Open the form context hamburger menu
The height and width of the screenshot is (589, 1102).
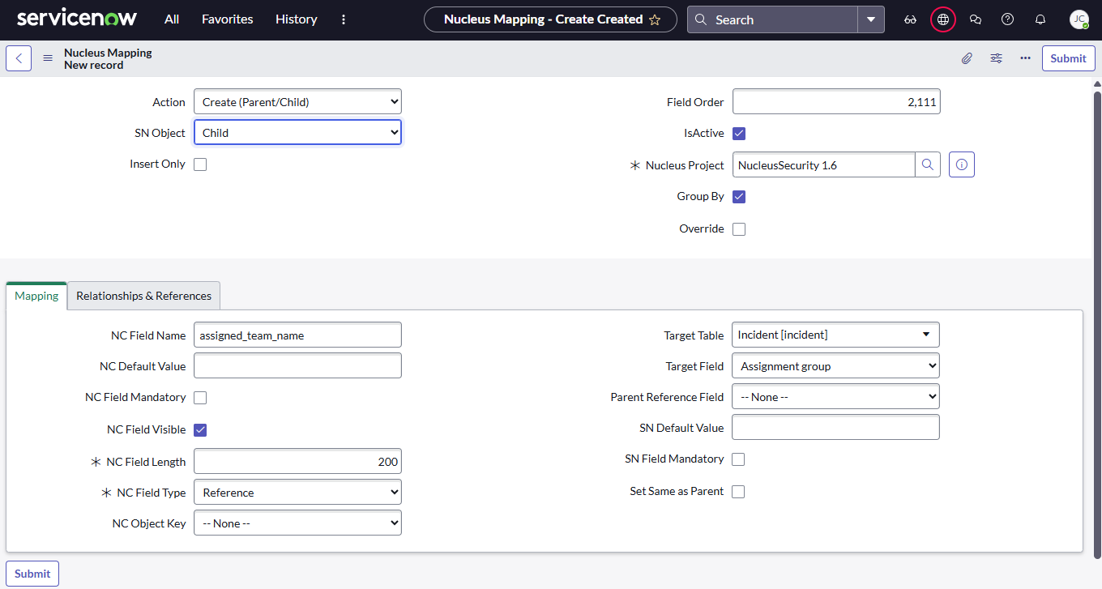48,58
